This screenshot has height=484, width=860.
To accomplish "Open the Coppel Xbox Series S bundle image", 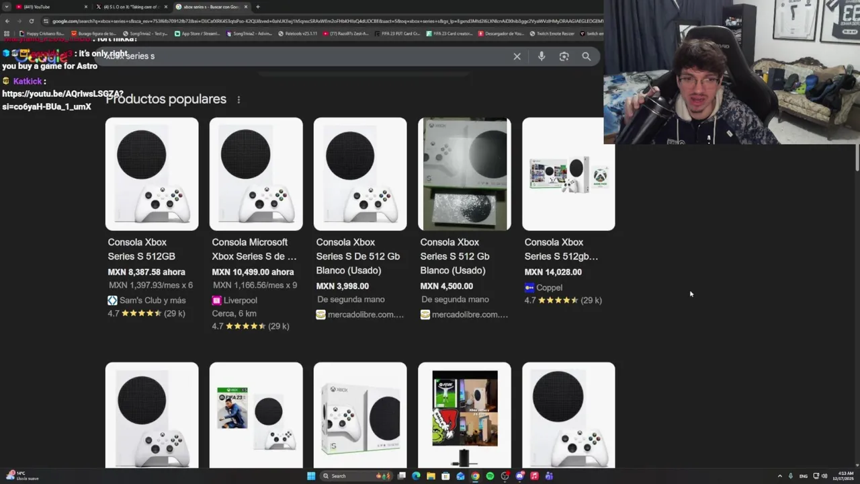I will pyautogui.click(x=568, y=174).
